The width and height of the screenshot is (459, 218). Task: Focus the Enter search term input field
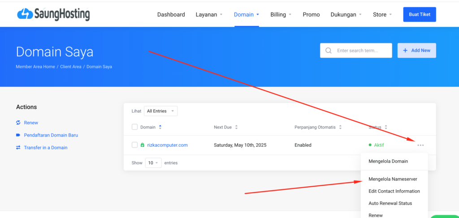tap(362, 51)
